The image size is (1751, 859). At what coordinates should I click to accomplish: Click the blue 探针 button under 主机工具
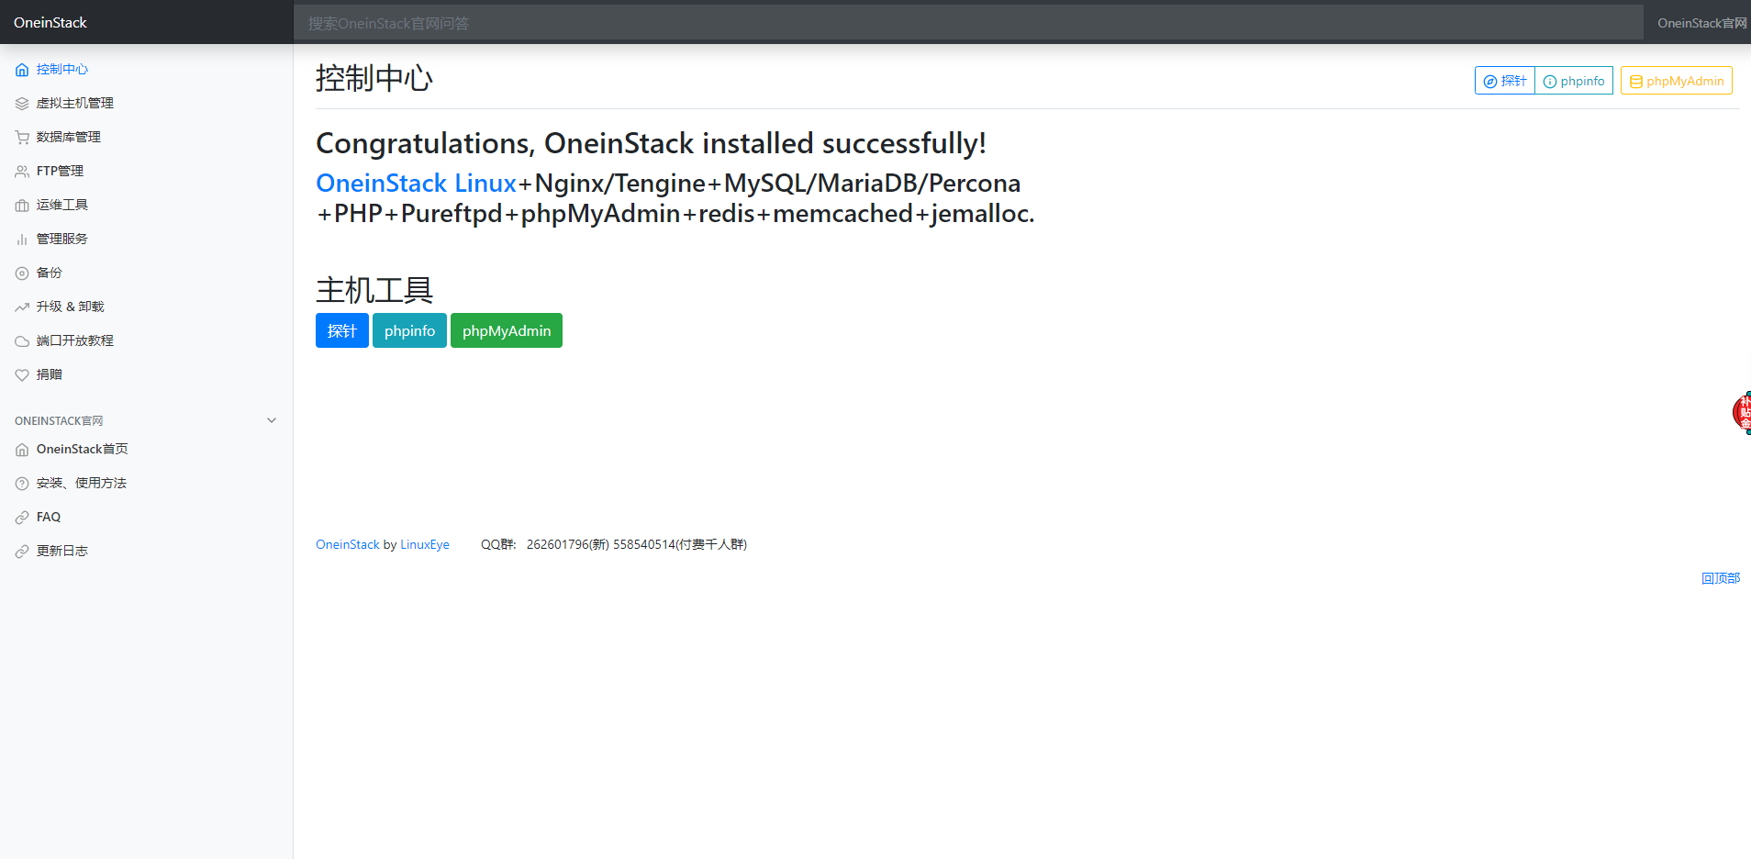pyautogui.click(x=342, y=330)
